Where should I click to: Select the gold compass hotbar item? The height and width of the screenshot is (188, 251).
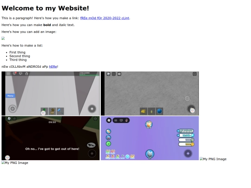[52, 111]
